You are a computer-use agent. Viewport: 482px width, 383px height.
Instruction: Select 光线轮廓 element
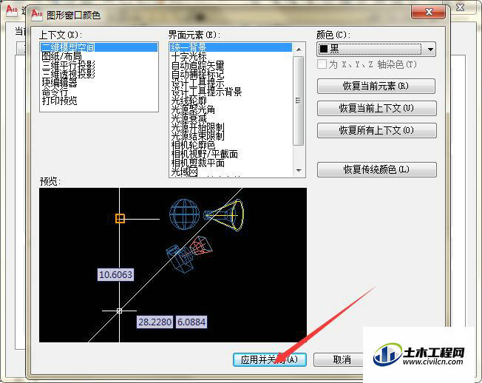(189, 101)
